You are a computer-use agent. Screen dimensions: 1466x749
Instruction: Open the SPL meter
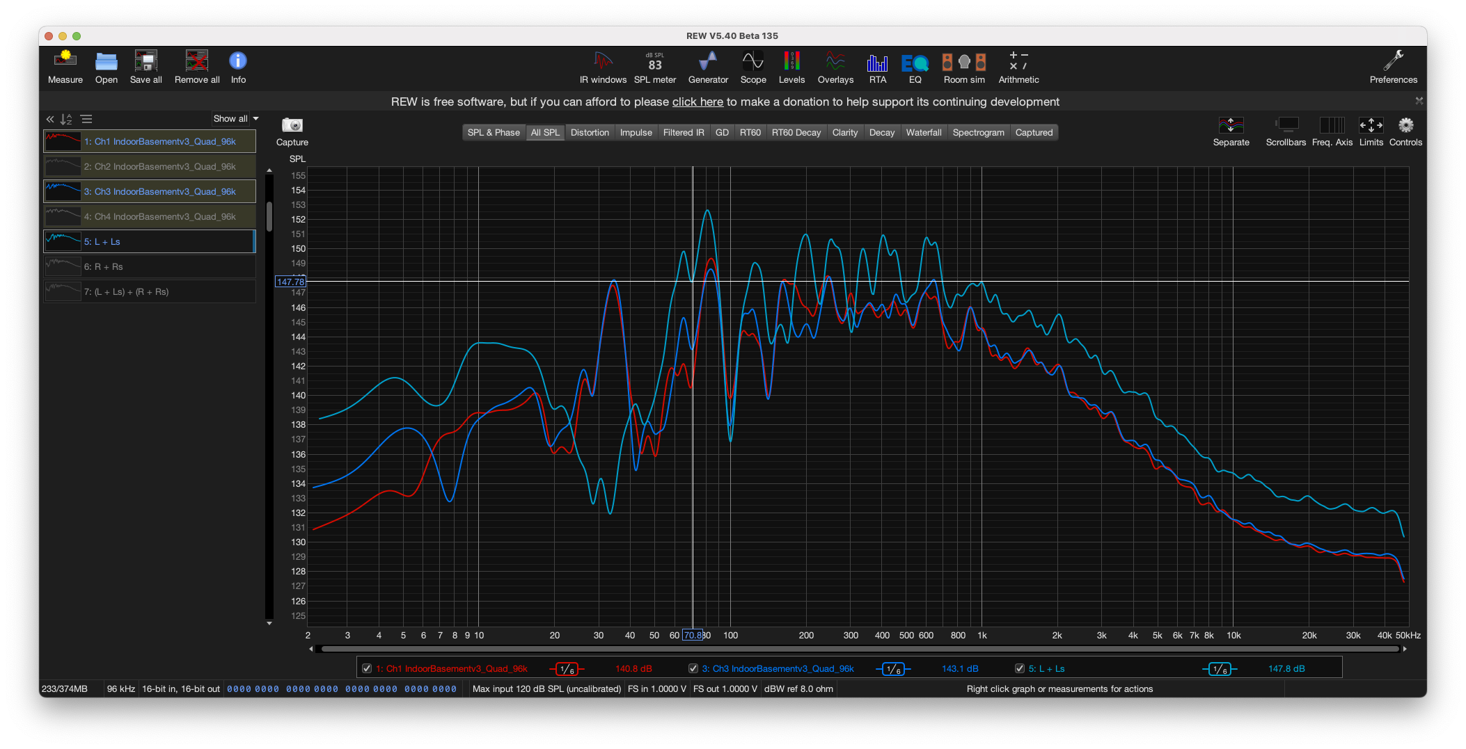(x=655, y=67)
